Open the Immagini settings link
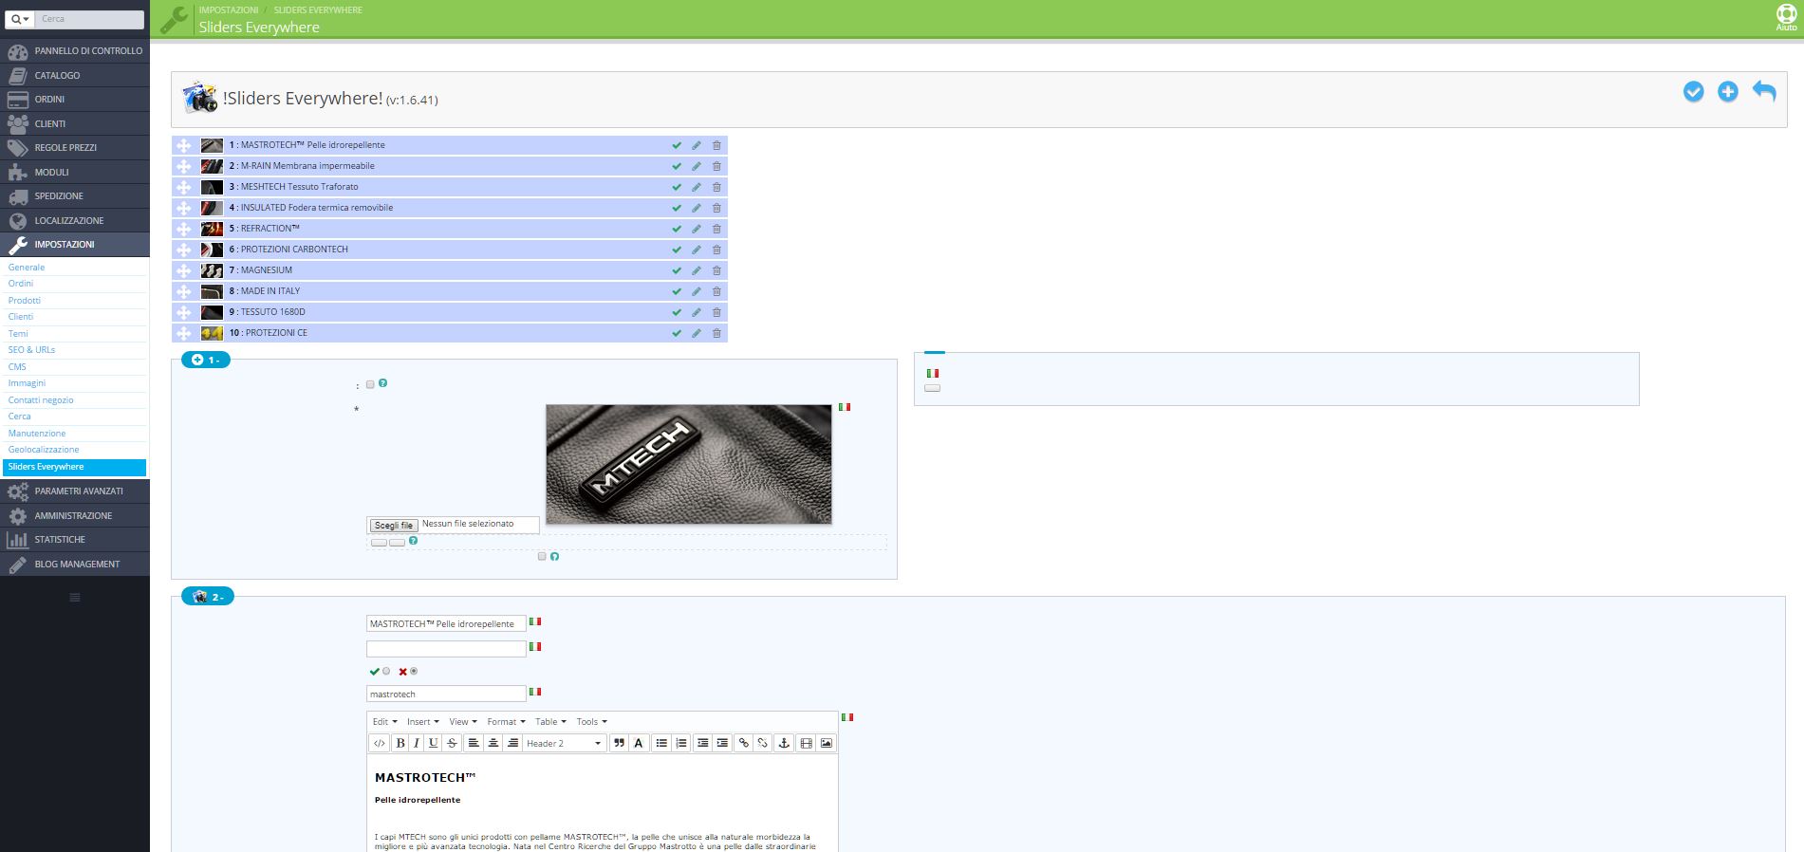 [x=27, y=383]
